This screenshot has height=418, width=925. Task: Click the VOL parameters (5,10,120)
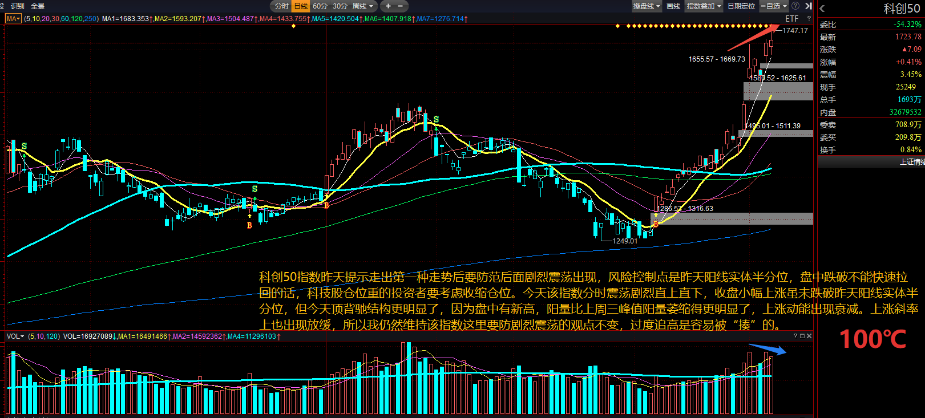pos(44,336)
